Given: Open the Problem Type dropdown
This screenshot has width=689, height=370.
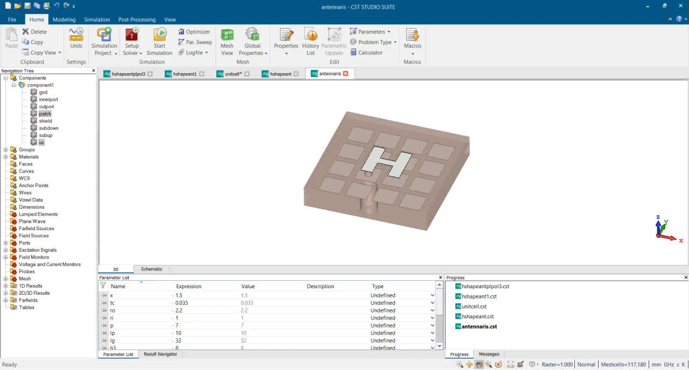Looking at the screenshot, I should pyautogui.click(x=373, y=42).
